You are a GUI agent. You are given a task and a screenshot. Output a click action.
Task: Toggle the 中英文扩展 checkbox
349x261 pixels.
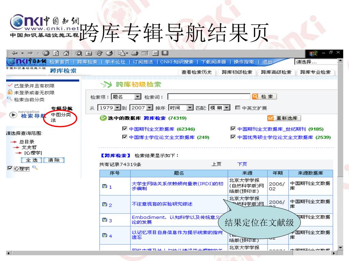(238, 108)
